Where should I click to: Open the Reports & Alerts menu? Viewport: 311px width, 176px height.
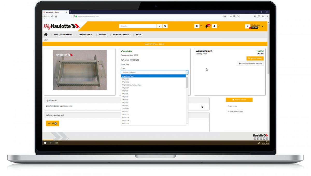tap(121, 35)
